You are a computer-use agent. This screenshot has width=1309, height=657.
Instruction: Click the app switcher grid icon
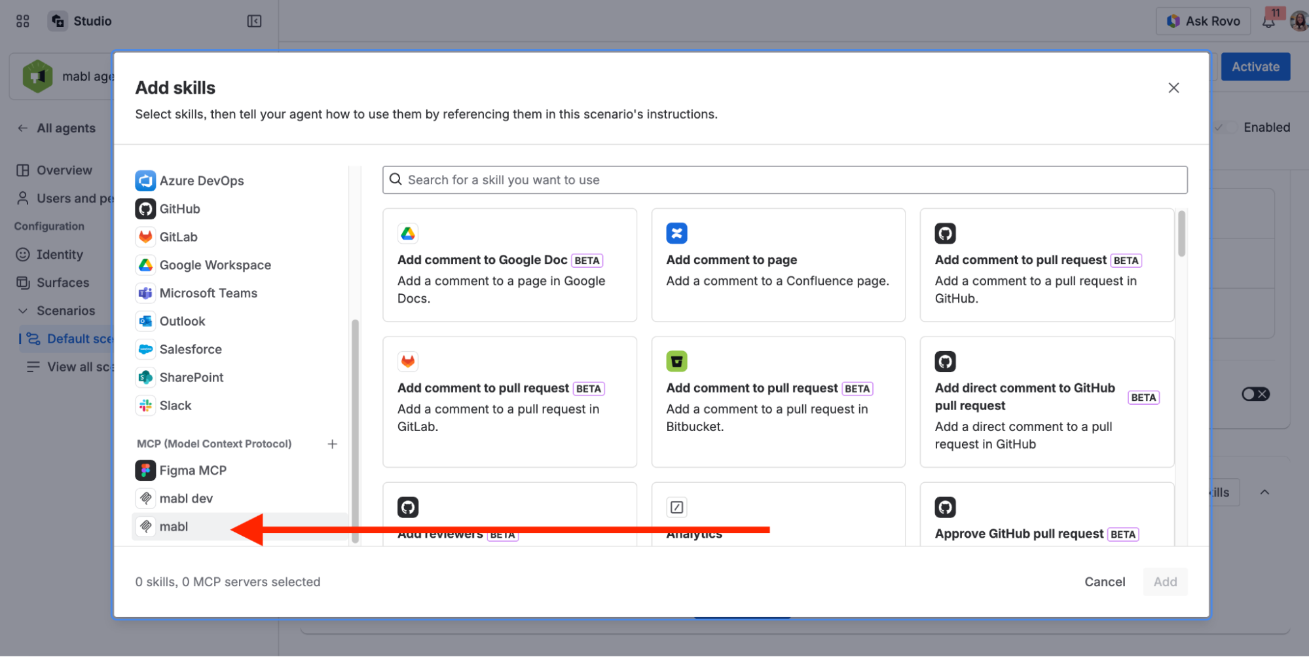pos(23,22)
